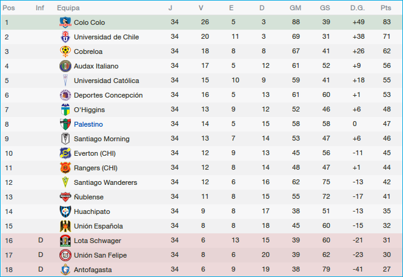Image resolution: width=403 pixels, height=277 pixels.
Task: Sort standings by Equipa column header
Action: point(67,8)
